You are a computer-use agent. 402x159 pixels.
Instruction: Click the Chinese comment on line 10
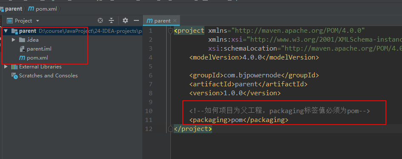click(280, 111)
